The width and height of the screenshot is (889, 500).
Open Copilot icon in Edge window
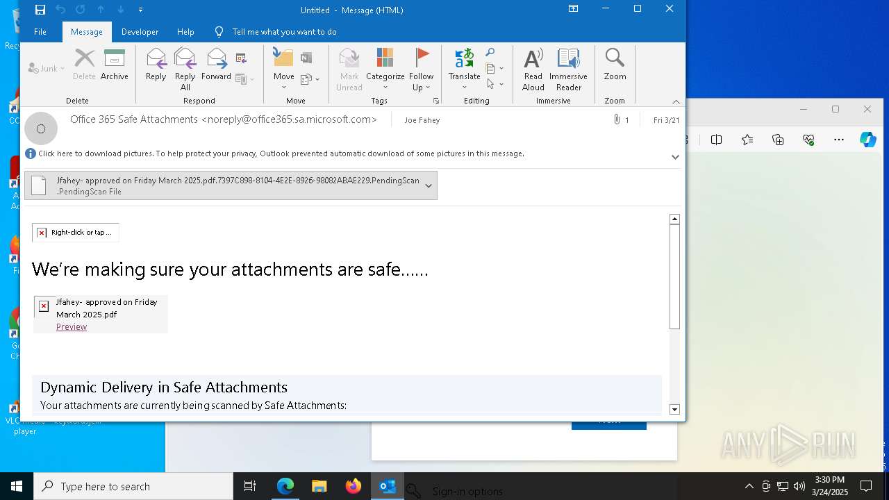pyautogui.click(x=868, y=140)
